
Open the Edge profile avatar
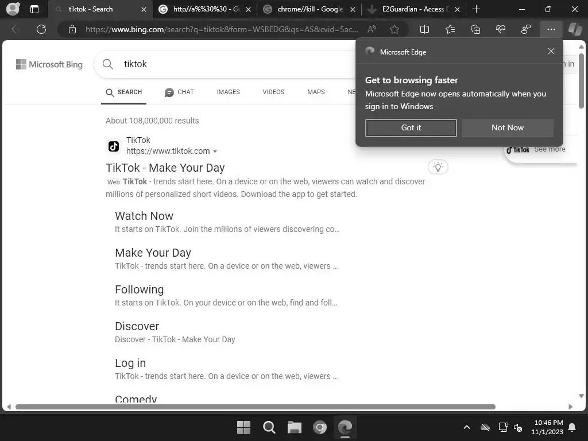pos(13,9)
